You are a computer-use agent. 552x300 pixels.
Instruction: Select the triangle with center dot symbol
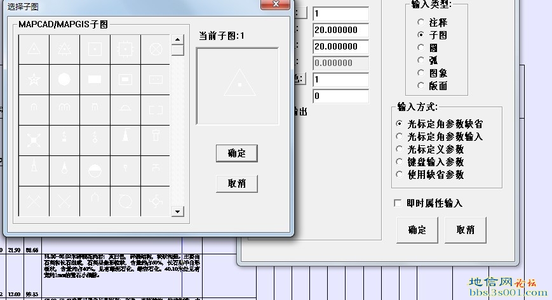(34, 49)
